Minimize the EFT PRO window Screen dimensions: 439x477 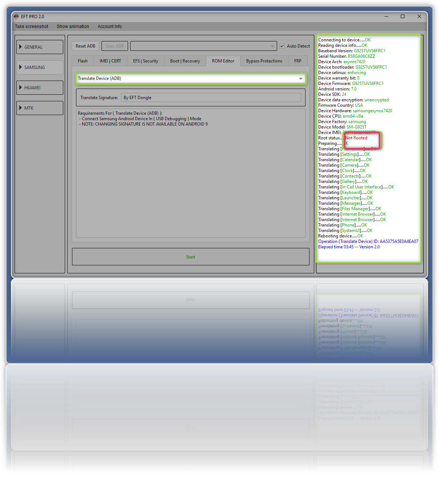(x=386, y=16)
